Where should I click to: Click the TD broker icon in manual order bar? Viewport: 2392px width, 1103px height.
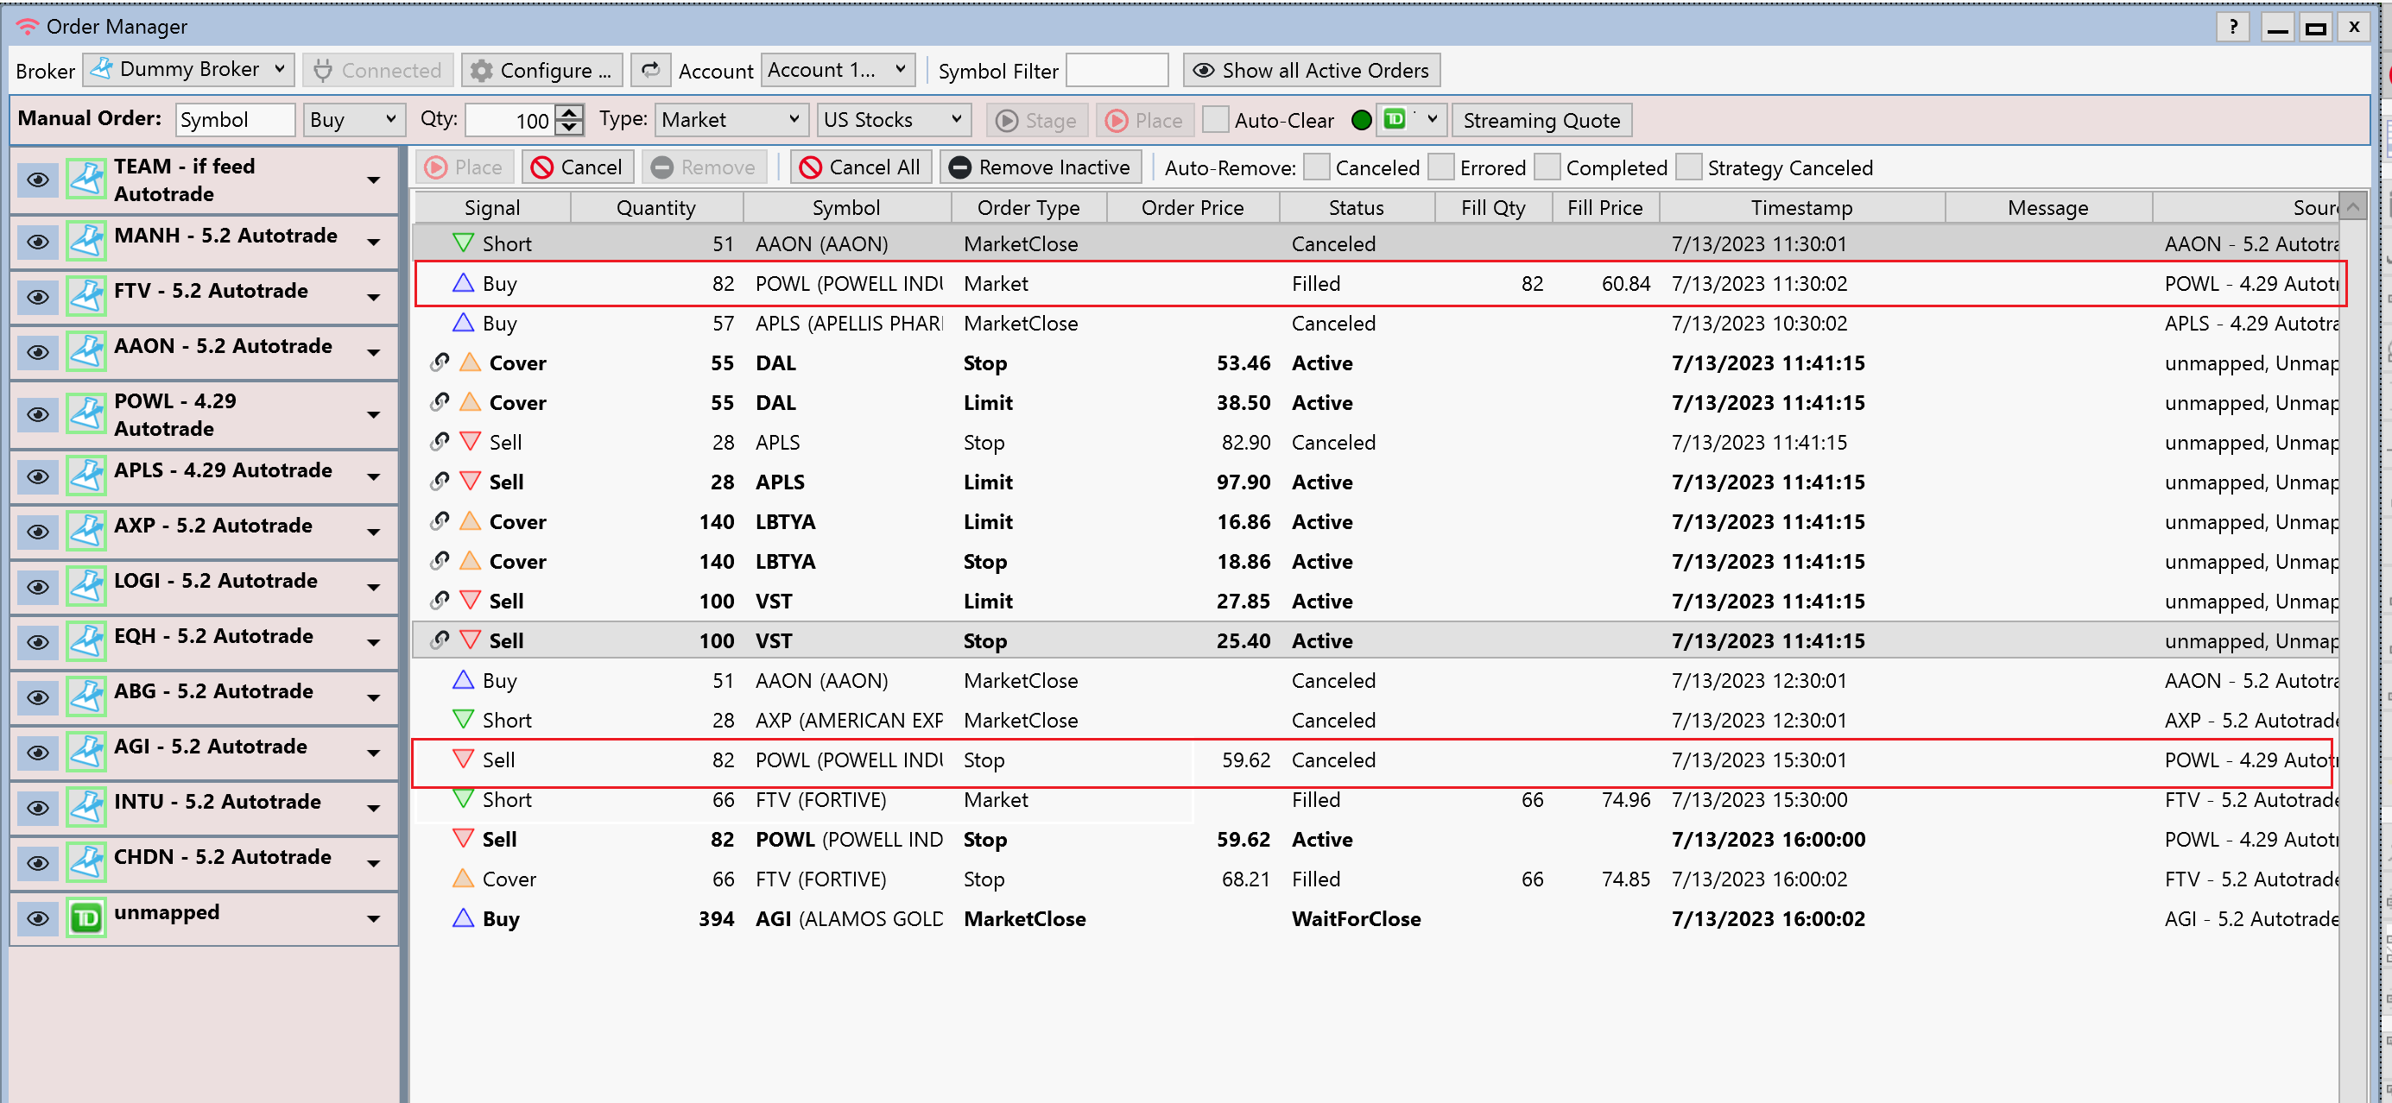point(1395,120)
